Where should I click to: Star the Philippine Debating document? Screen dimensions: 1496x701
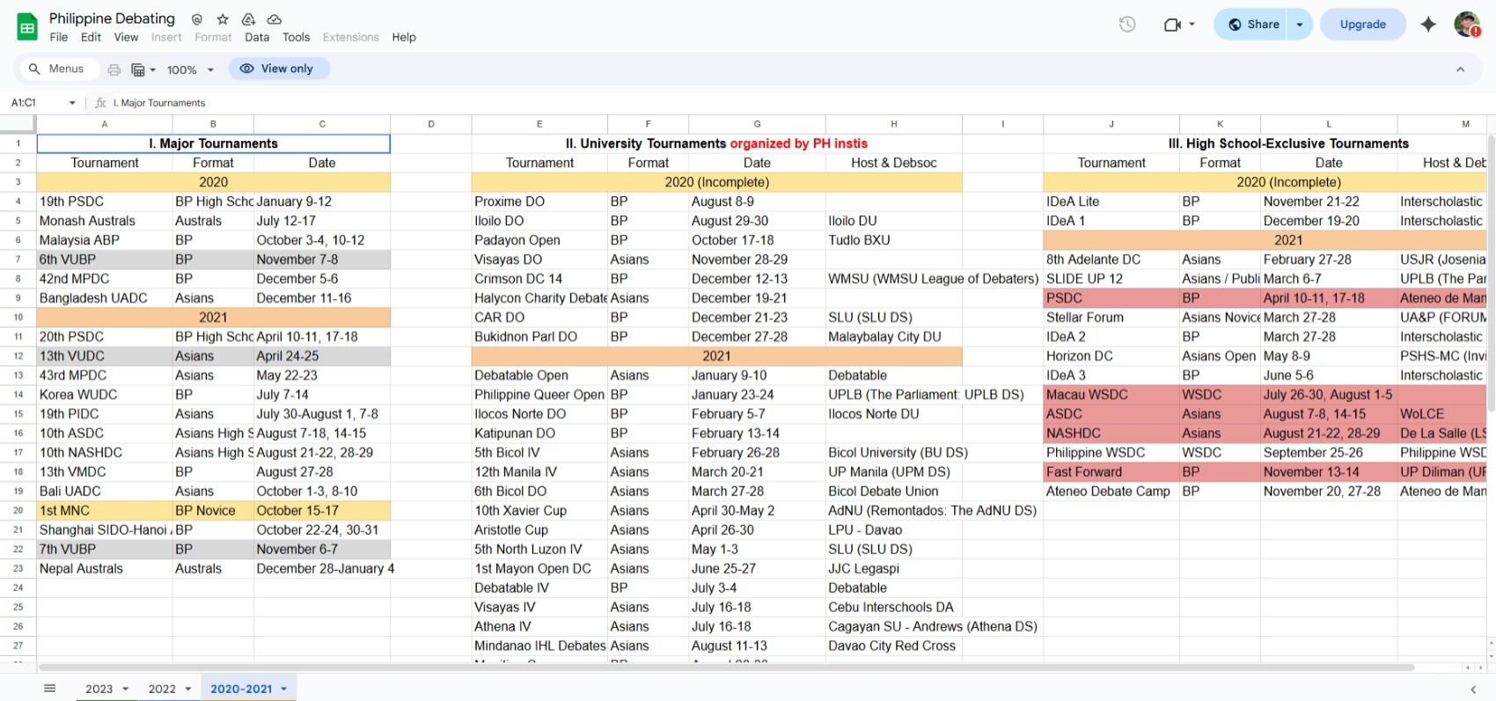tap(223, 19)
